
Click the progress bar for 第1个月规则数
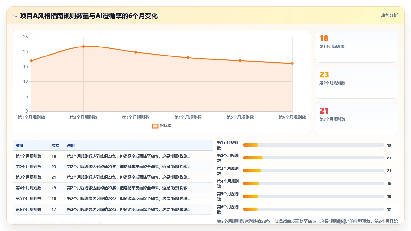(x=313, y=145)
